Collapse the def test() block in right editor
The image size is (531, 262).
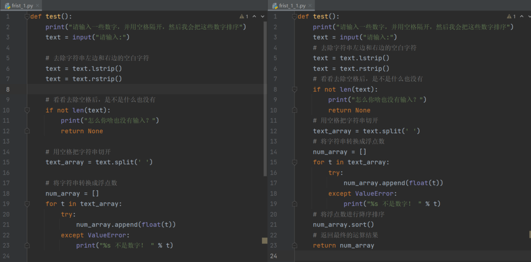pos(294,17)
